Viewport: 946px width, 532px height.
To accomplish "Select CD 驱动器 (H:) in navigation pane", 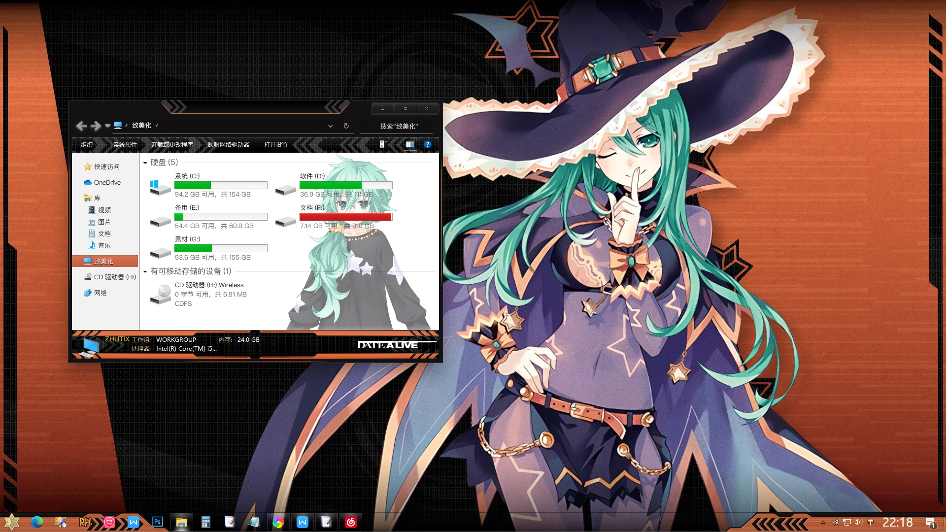I will tap(110, 277).
